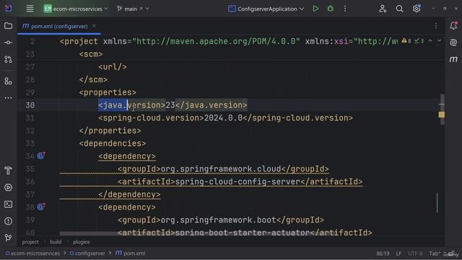The image size is (462, 260).
Task: Click spring-cloud-config-server artifactId text
Action: coord(237,181)
